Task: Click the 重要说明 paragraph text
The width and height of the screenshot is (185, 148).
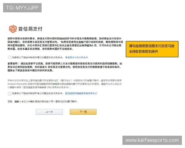Action: (65, 67)
